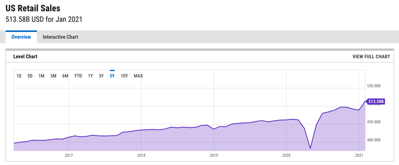Click the VIEW FULL CHART link
The height and width of the screenshot is (165, 399).
pyautogui.click(x=371, y=56)
